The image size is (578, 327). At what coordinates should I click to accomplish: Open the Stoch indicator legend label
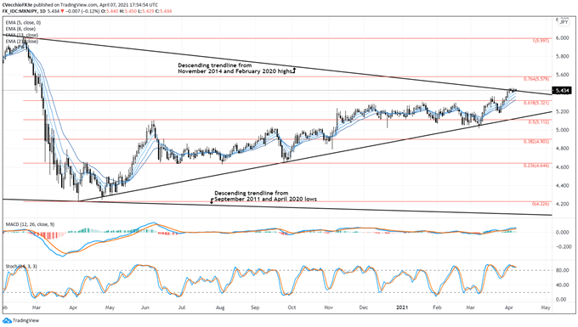pyautogui.click(x=21, y=266)
